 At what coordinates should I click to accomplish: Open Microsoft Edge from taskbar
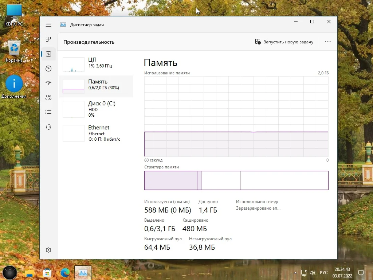coord(65,273)
